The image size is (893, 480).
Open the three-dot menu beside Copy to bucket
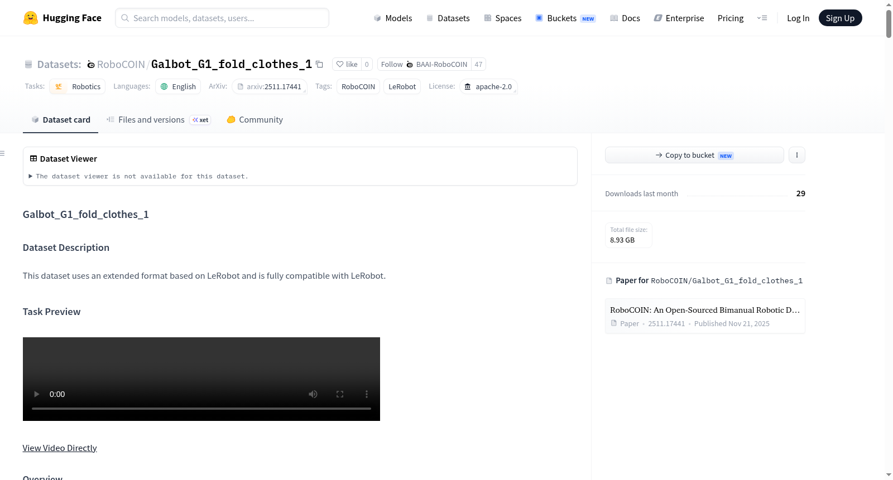pyautogui.click(x=797, y=155)
